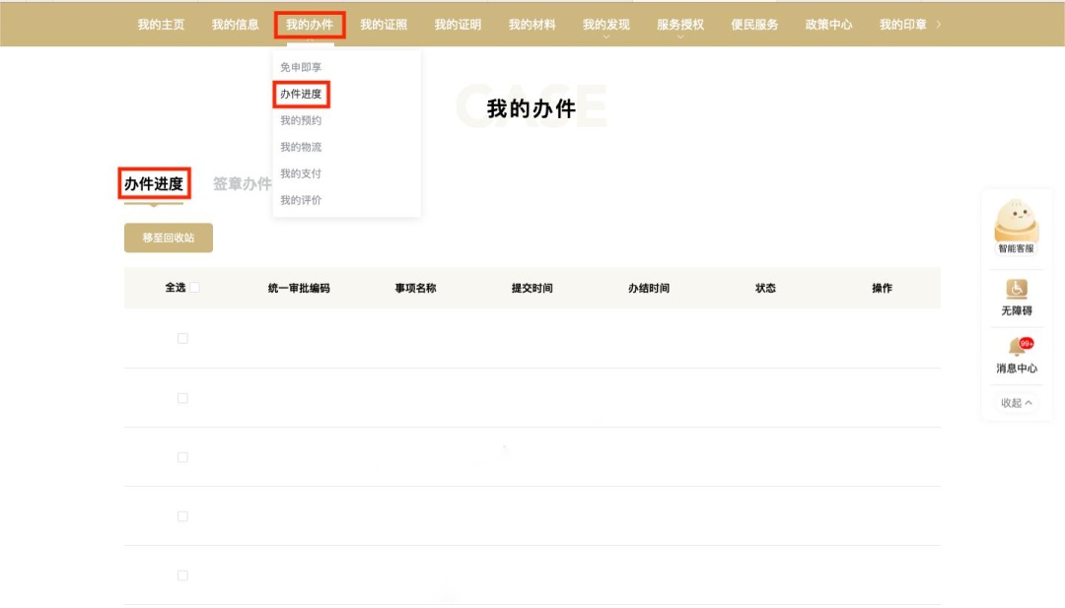Open the 消息中心 bell icon
Screen dimensions: 1065x608
coord(1015,348)
